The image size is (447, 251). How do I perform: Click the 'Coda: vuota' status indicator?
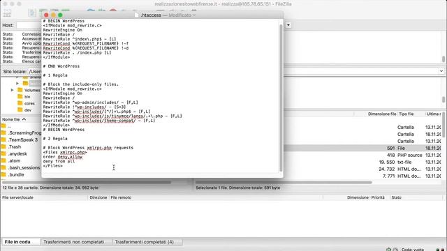413,250
